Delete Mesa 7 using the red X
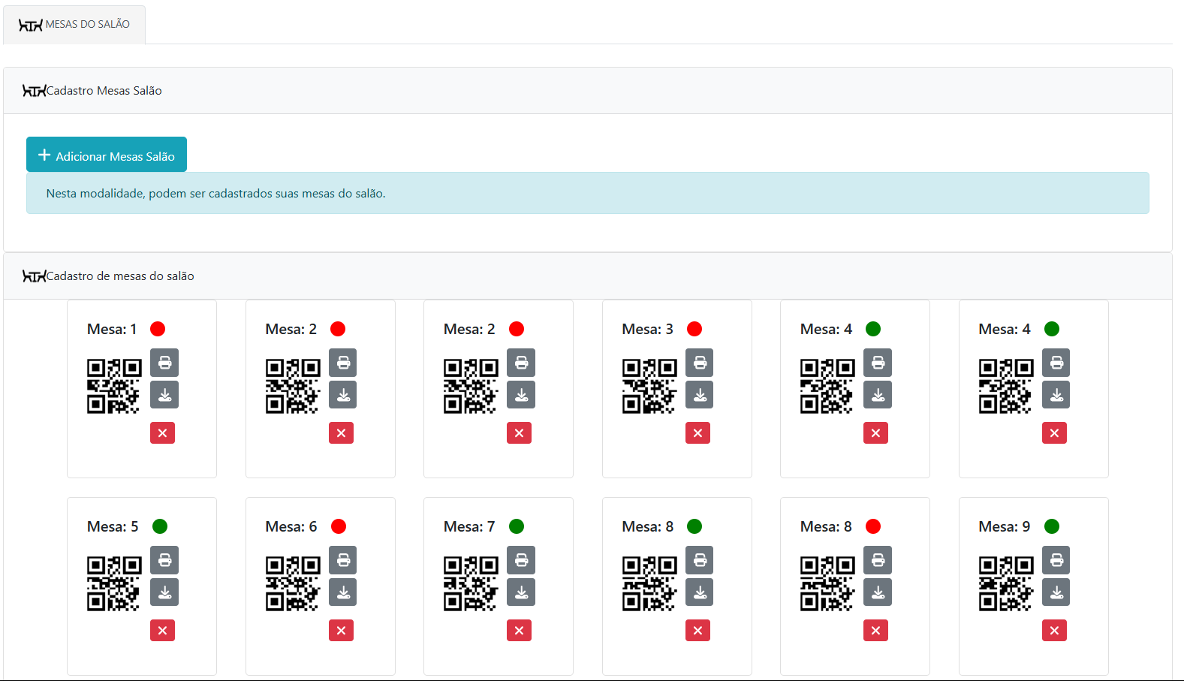This screenshot has width=1184, height=681. pos(519,631)
